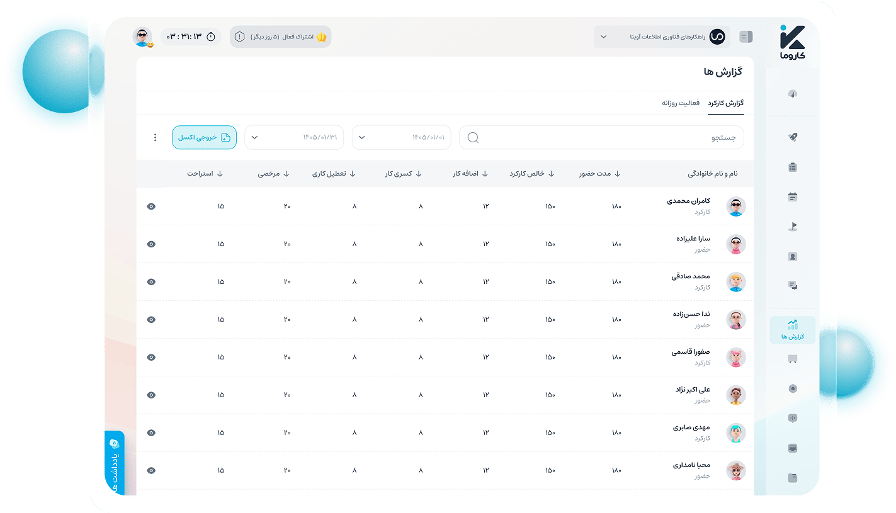This screenshot has width=896, height=513.
Task: View details for علی اکبر نژاد via eye icon
Action: [151, 395]
